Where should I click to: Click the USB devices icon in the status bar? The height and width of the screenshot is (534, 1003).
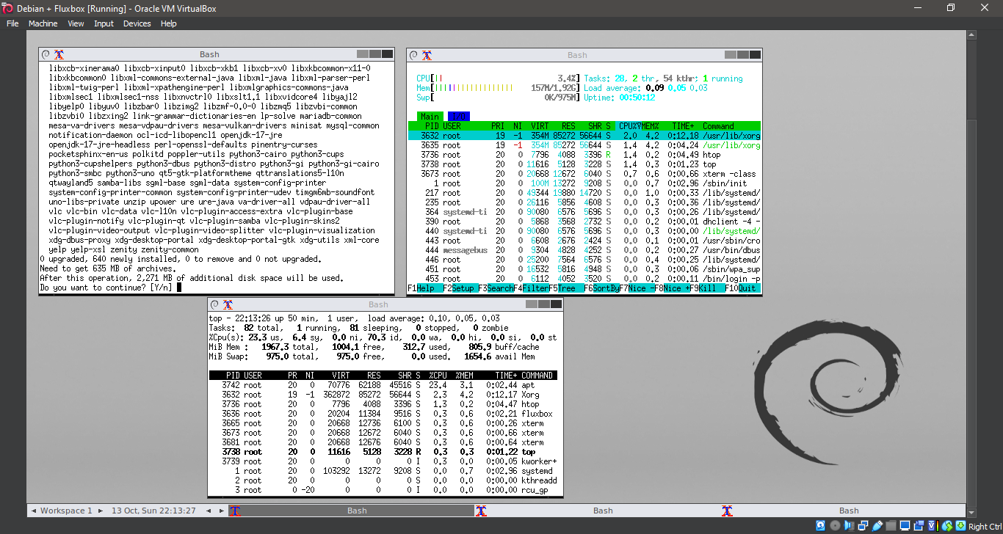[877, 525]
